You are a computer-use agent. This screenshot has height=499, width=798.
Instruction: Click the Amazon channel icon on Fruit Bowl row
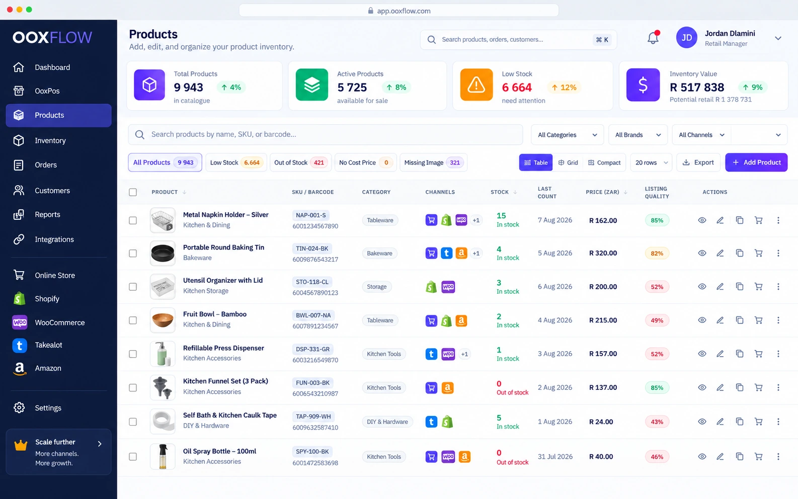click(461, 320)
